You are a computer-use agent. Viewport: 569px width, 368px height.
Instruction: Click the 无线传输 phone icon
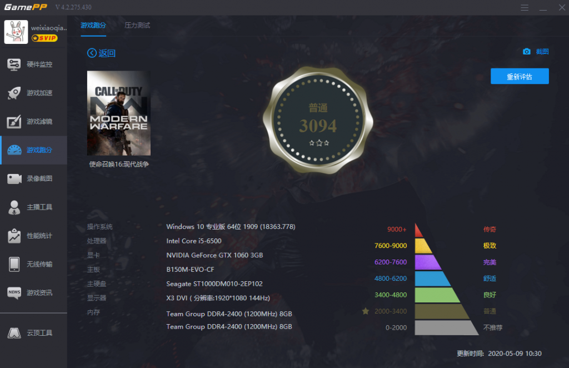click(x=14, y=264)
